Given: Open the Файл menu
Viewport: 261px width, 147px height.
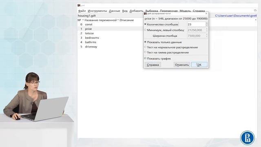Looking at the screenshot, I should pyautogui.click(x=82, y=11).
